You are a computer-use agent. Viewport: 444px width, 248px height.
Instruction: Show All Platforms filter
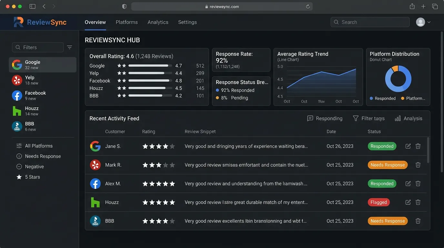pyautogui.click(x=35, y=146)
